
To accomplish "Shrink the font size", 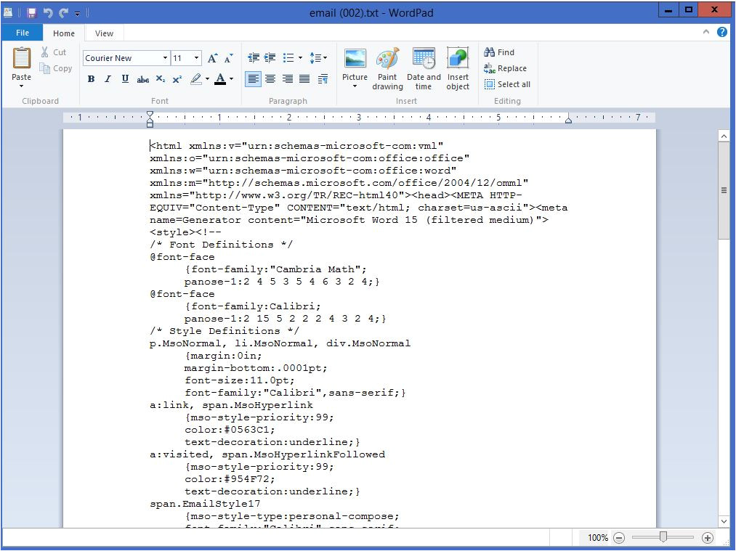I will click(x=229, y=58).
